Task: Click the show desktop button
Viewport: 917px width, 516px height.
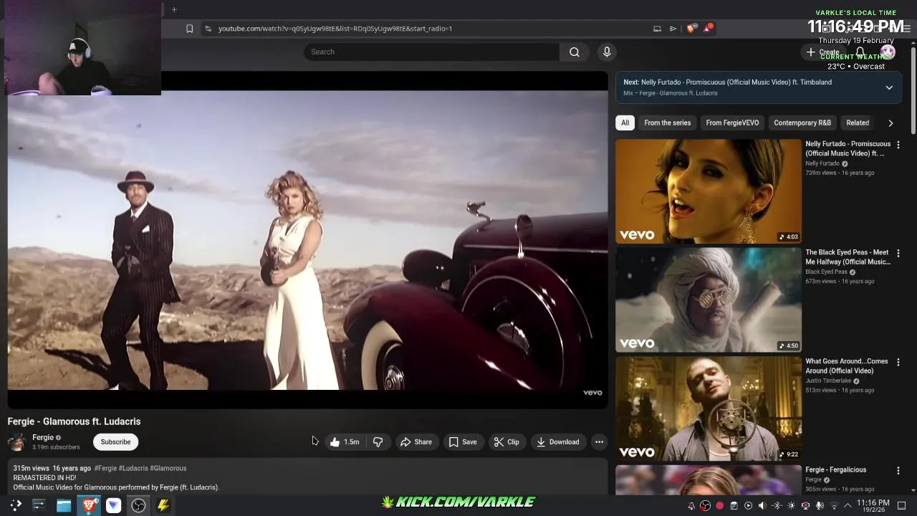Action: (x=902, y=506)
